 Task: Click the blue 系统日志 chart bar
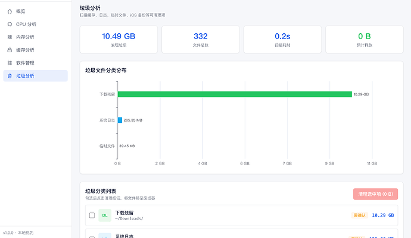(x=120, y=120)
